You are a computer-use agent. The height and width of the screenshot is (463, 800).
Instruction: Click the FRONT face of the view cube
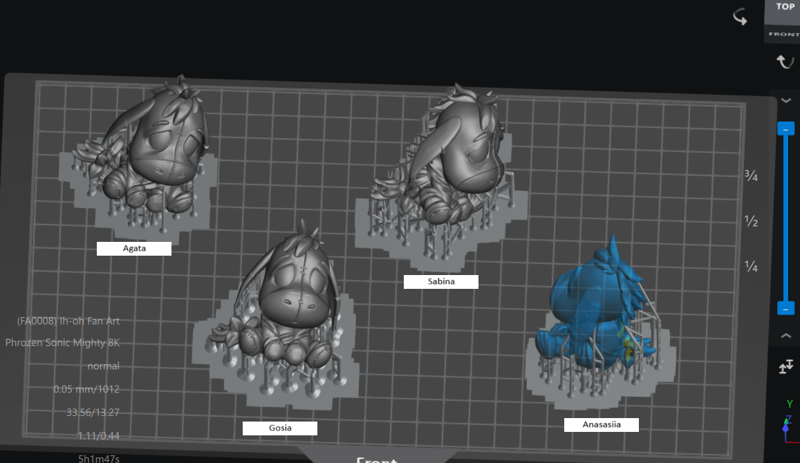pos(783,34)
